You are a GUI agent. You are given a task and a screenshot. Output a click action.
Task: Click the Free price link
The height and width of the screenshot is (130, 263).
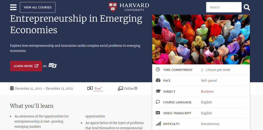[98, 88]
